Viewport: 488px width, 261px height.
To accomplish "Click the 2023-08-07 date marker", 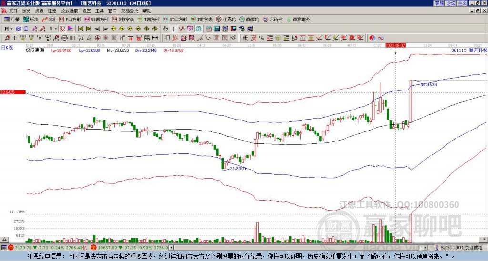I will pos(396,45).
